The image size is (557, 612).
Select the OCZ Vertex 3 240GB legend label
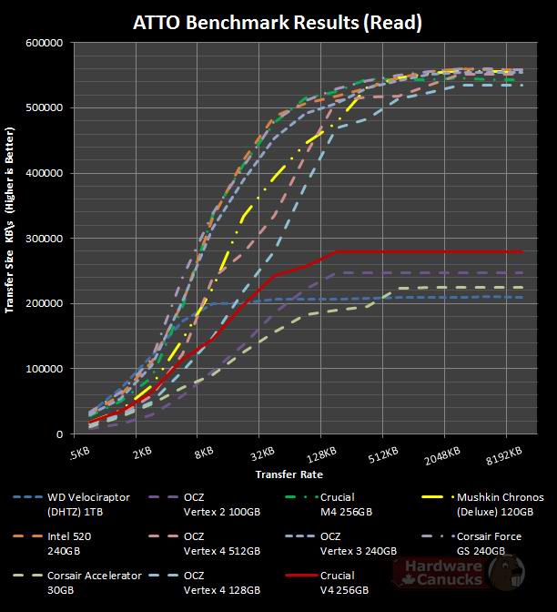tap(356, 543)
